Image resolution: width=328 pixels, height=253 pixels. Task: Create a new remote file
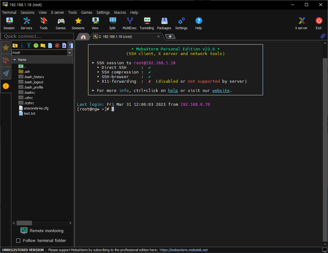[x=50, y=45]
